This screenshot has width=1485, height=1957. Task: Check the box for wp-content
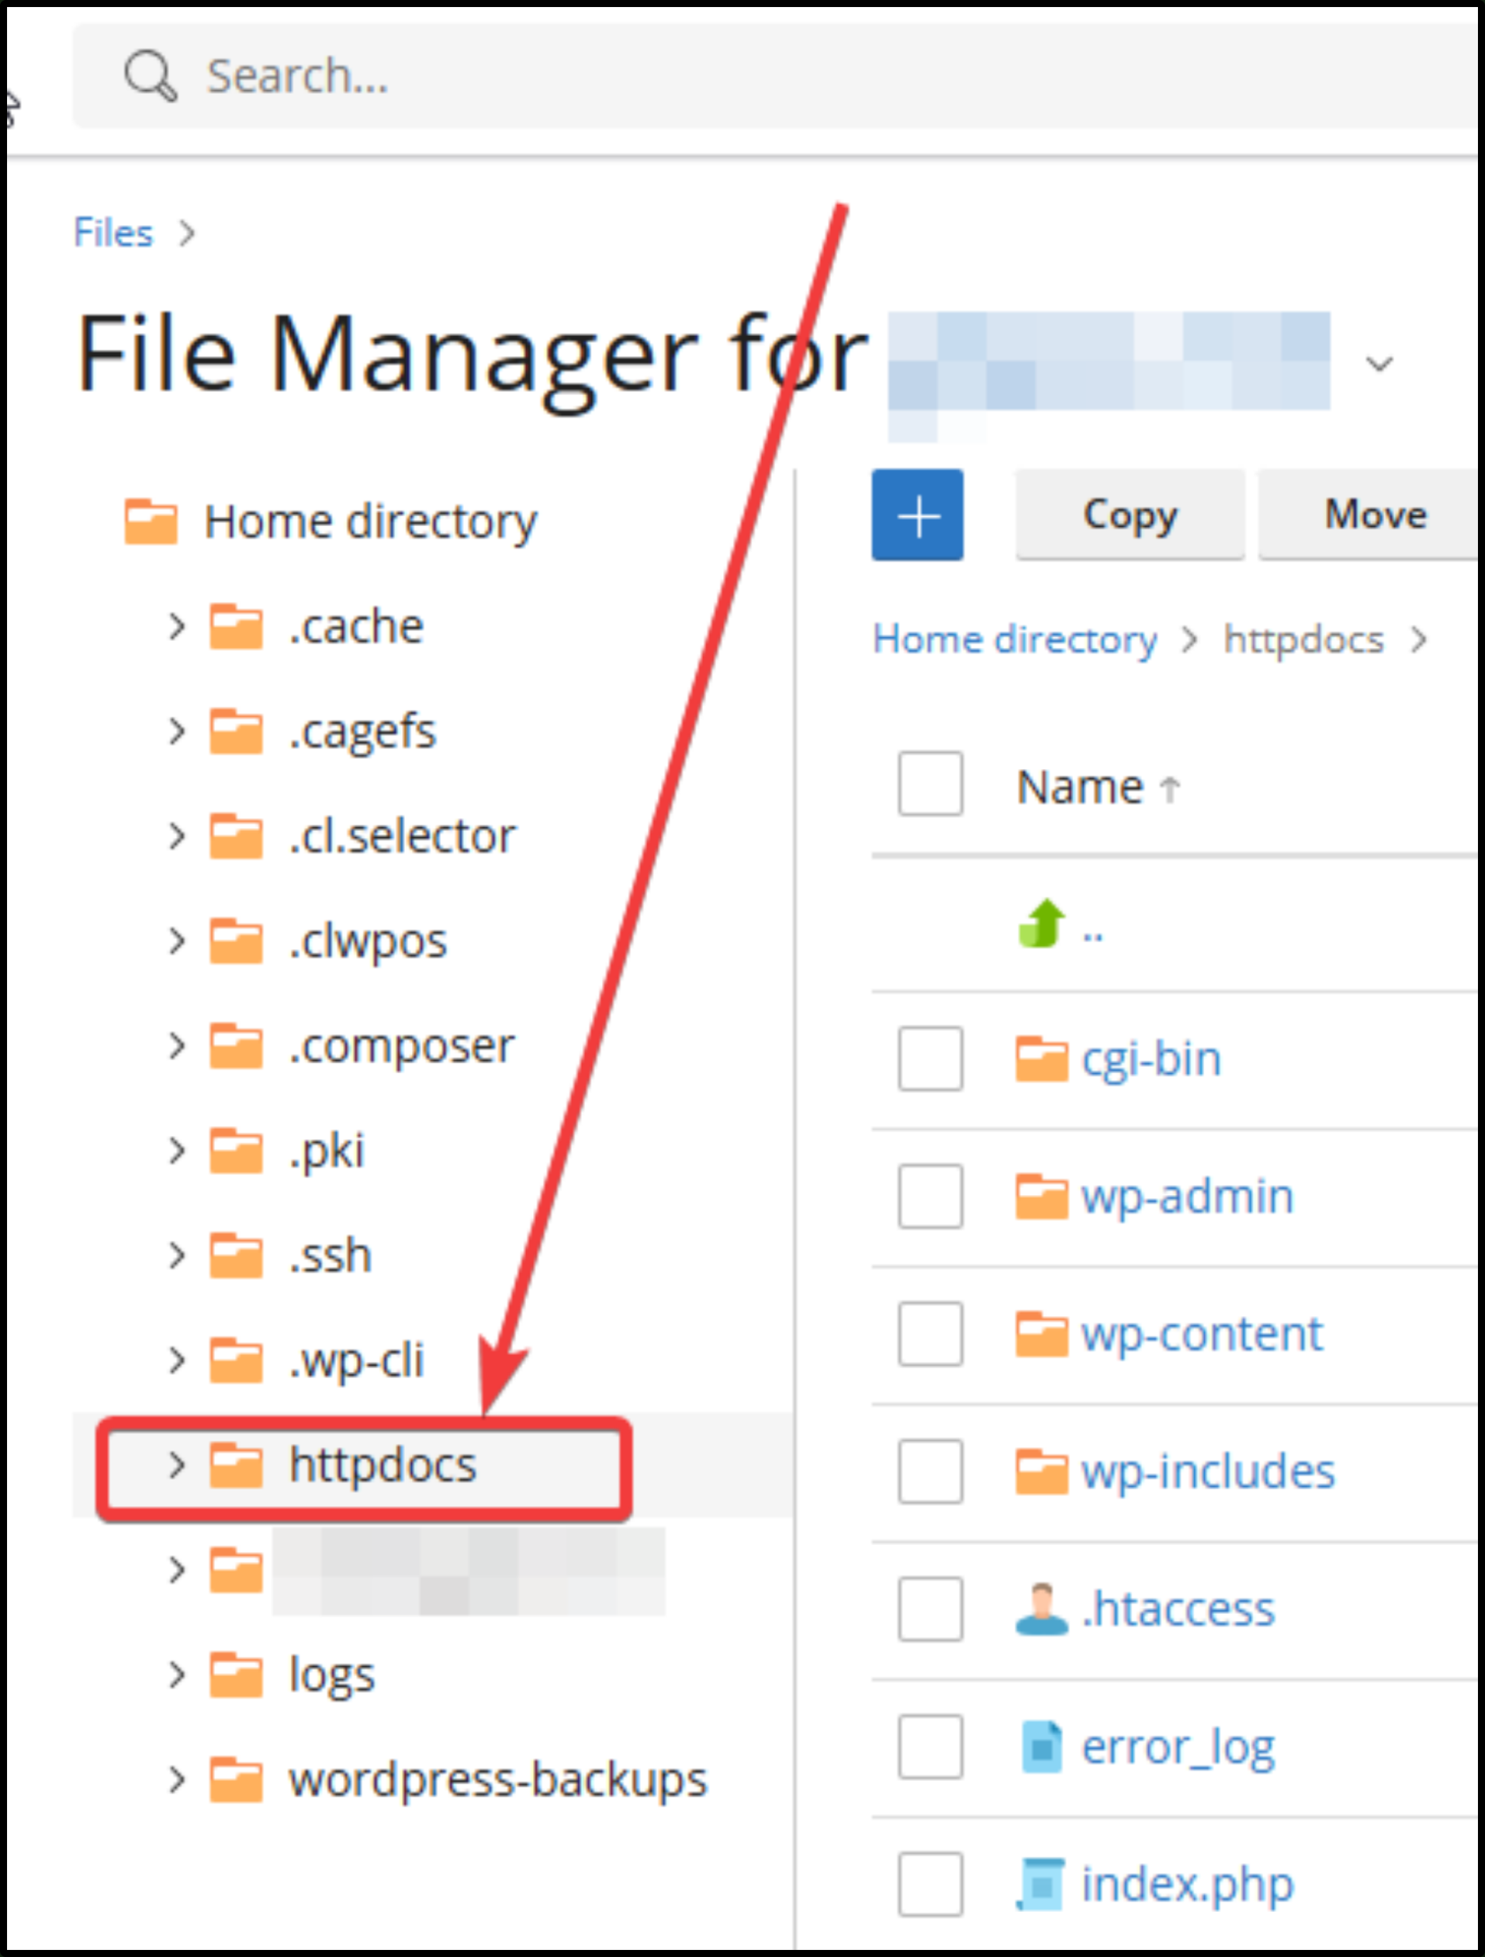[930, 1334]
